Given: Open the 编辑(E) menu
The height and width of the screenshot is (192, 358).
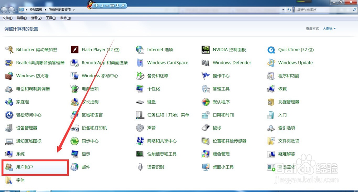Looking at the screenshot, I should pyautogui.click(x=22, y=18).
